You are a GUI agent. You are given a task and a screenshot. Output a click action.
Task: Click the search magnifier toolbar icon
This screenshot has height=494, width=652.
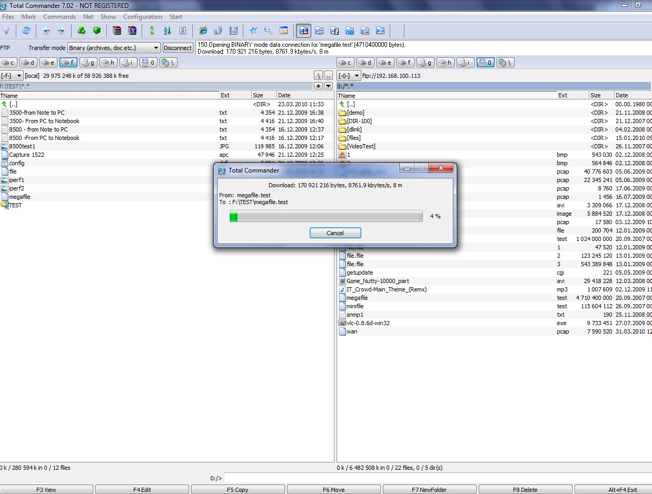(269, 31)
